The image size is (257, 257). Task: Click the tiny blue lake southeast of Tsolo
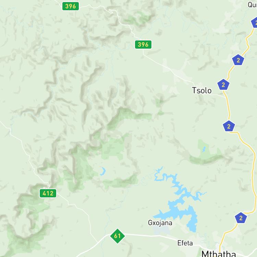coord(204,149)
